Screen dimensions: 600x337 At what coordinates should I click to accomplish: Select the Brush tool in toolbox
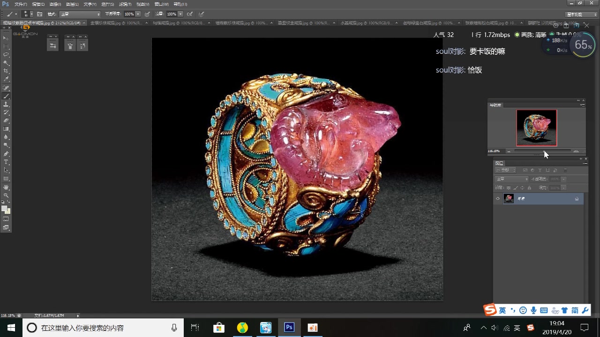coord(6,96)
